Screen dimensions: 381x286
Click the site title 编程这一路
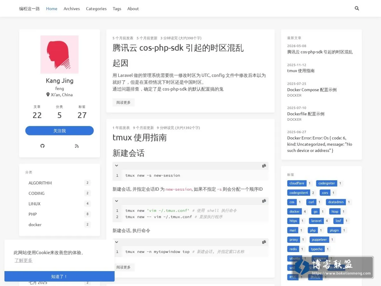tap(30, 9)
